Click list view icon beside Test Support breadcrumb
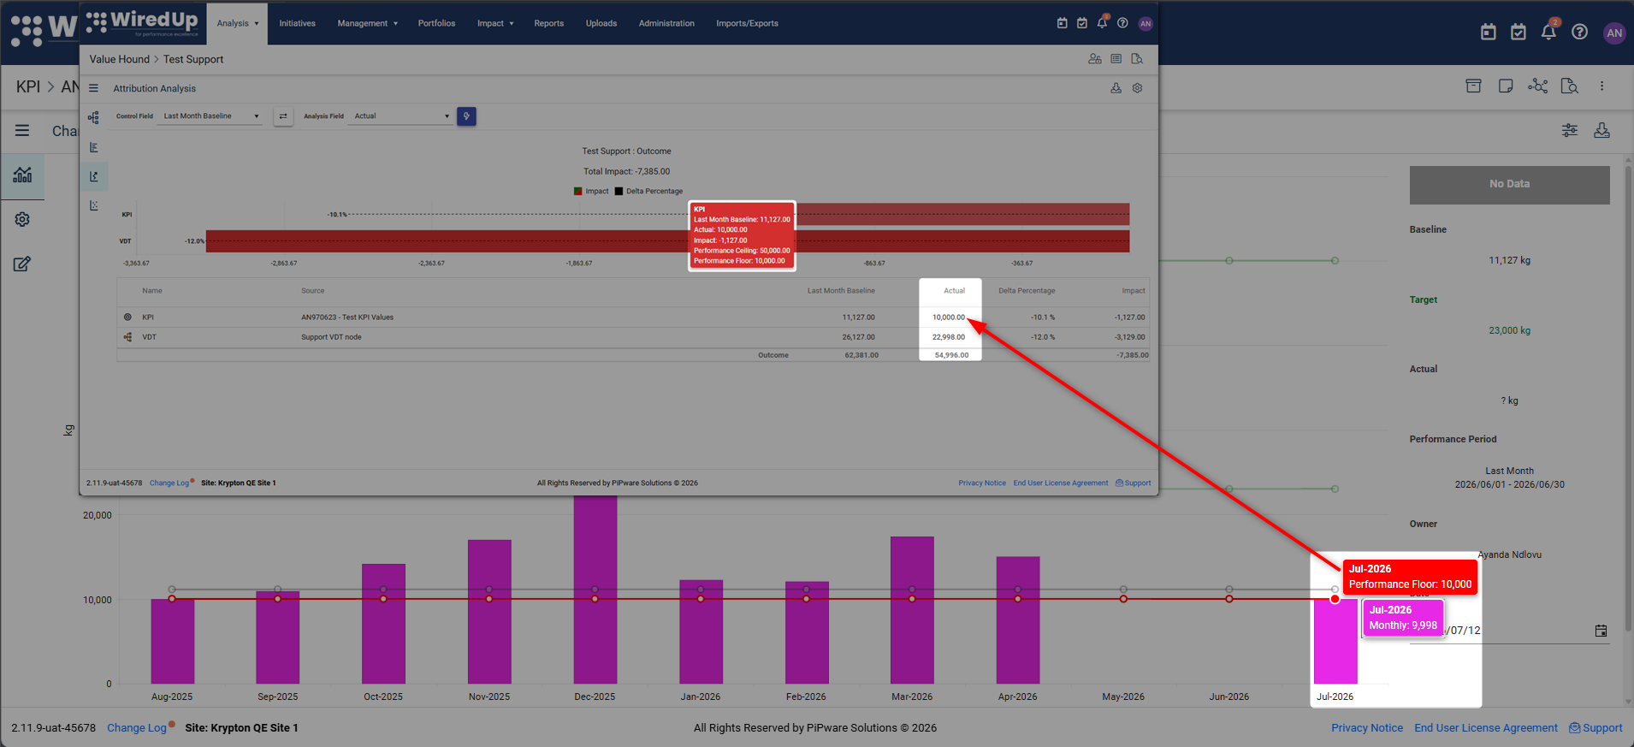 pyautogui.click(x=1116, y=59)
